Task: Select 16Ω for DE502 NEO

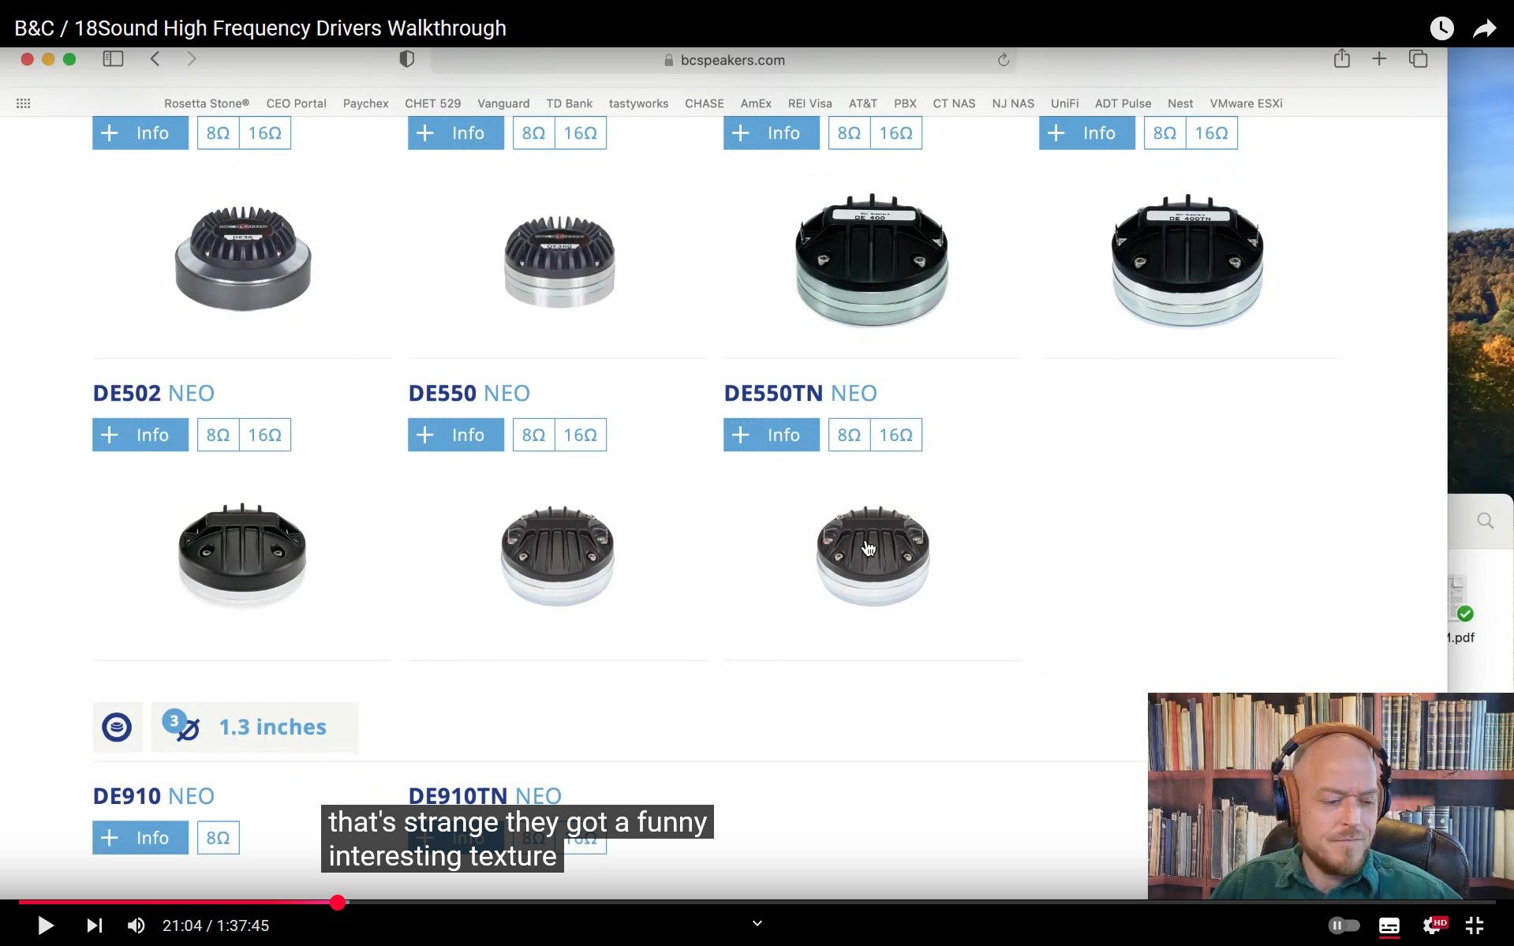Action: pos(265,435)
